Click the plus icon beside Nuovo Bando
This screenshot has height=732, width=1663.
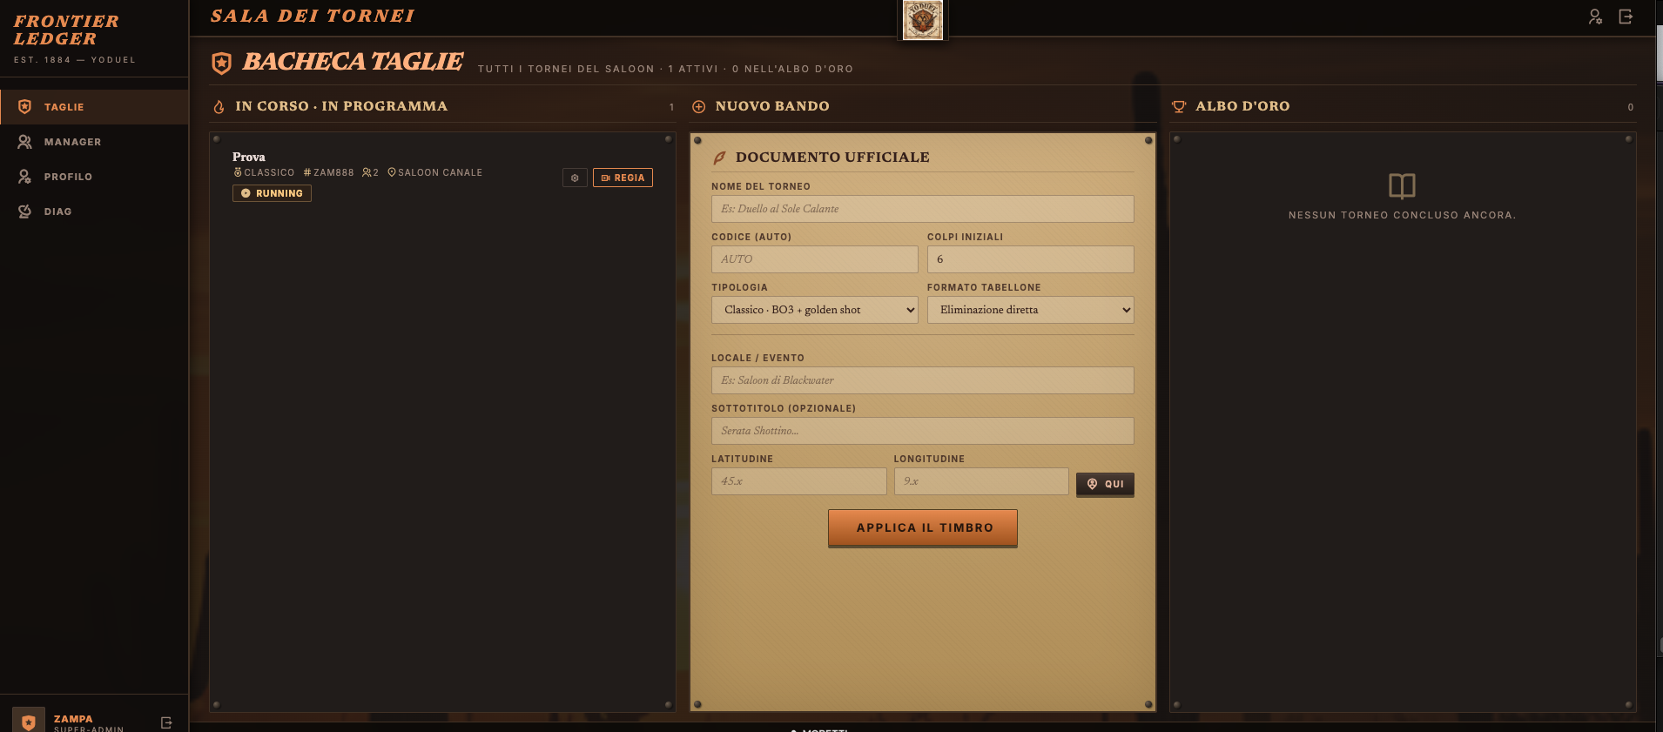[698, 107]
